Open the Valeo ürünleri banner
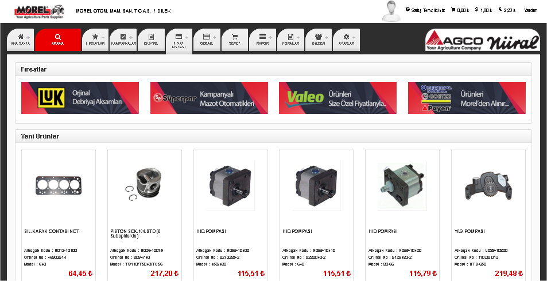The image size is (547, 281). tap(337, 98)
